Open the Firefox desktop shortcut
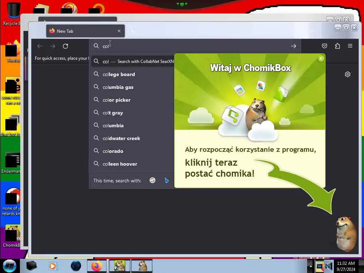 tap(13, 52)
